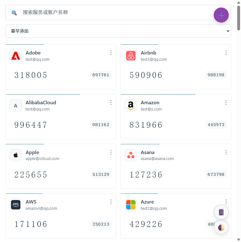Image resolution: width=241 pixels, height=242 pixels.
Task: Click the Asana logo icon
Action: (x=131, y=155)
